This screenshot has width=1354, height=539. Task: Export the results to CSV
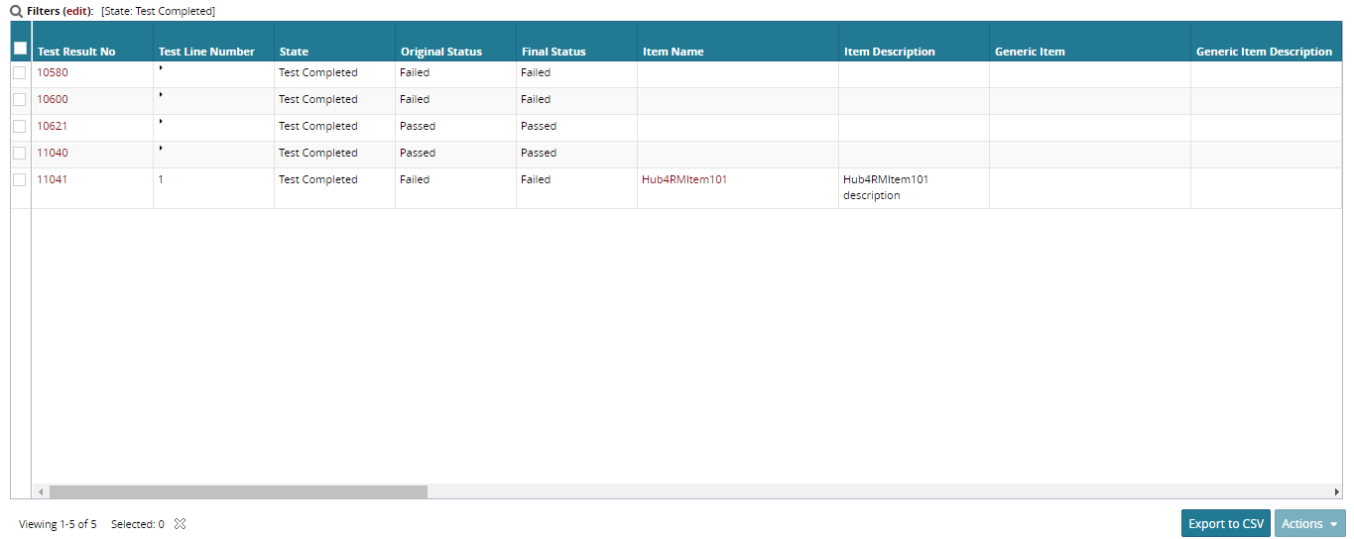point(1226,523)
